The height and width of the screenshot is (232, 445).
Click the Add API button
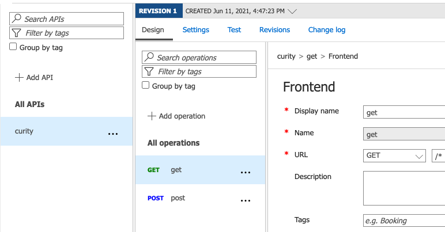tap(34, 77)
